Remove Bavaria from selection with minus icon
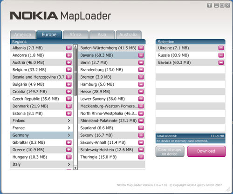233x194 pixels. pyautogui.click(x=221, y=62)
